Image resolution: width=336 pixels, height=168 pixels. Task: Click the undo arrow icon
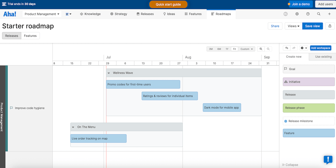[x=287, y=48]
